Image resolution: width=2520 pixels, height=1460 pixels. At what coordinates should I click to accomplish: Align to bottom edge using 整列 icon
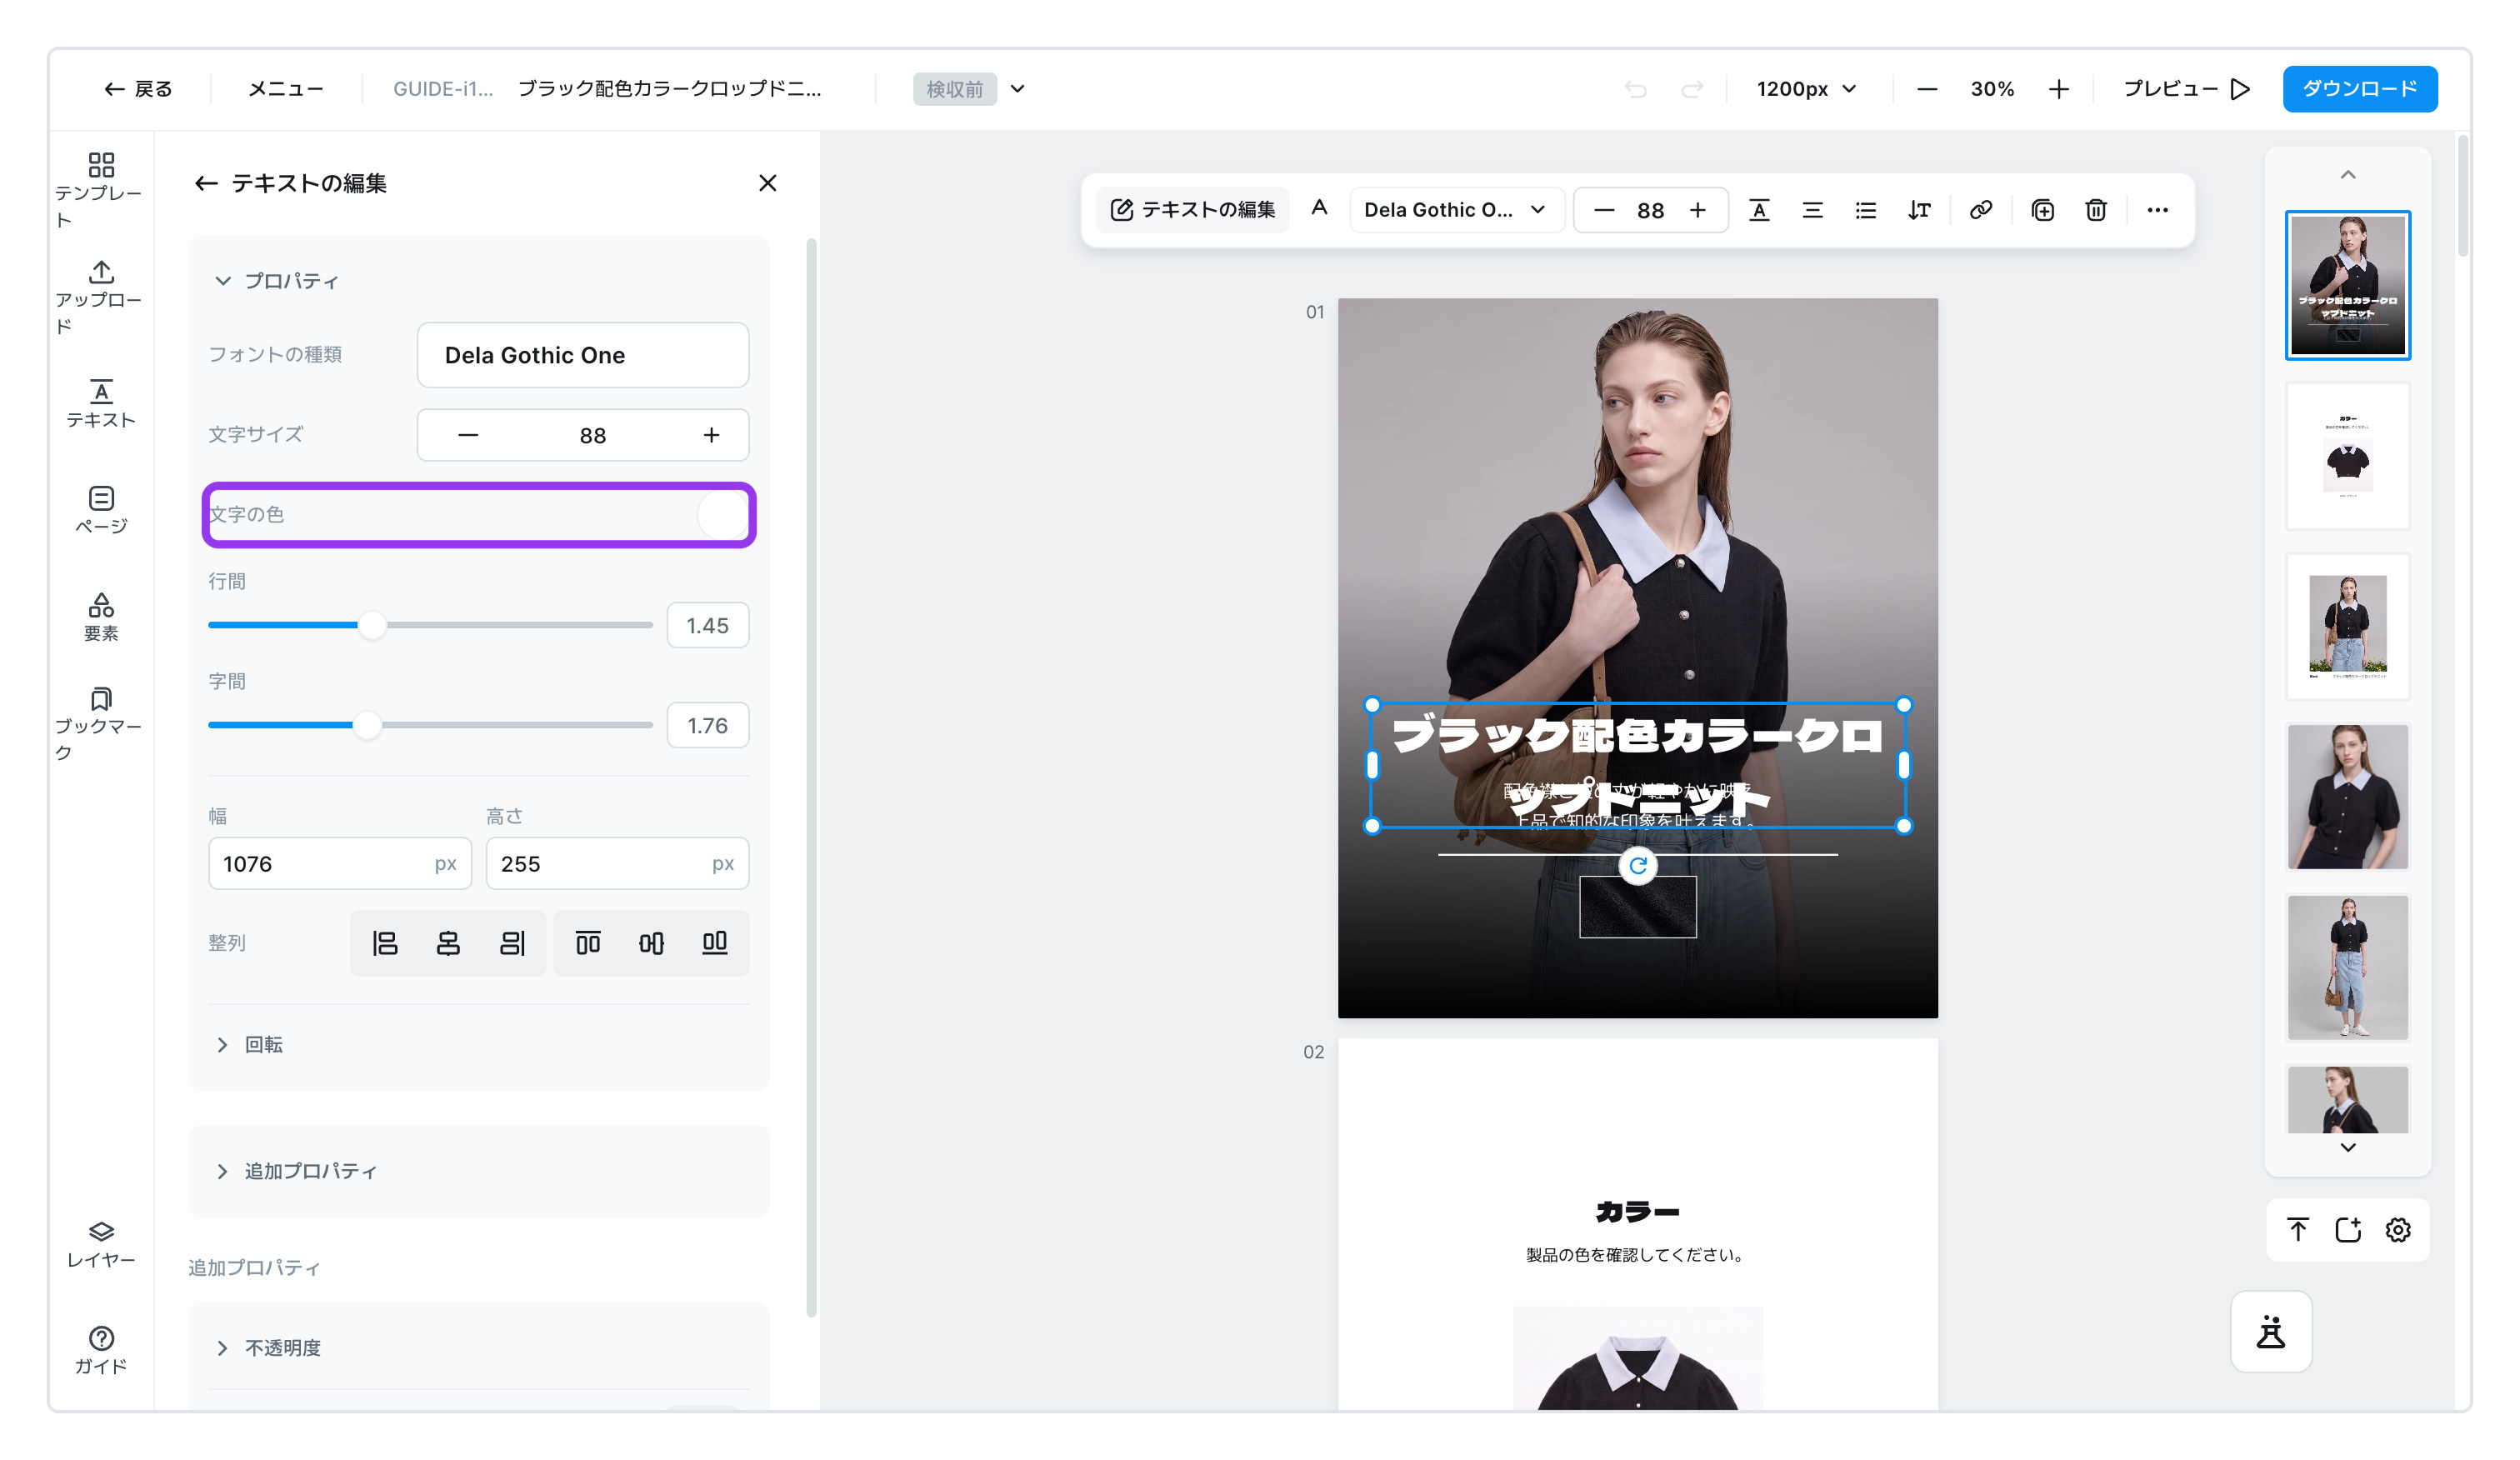pos(714,942)
